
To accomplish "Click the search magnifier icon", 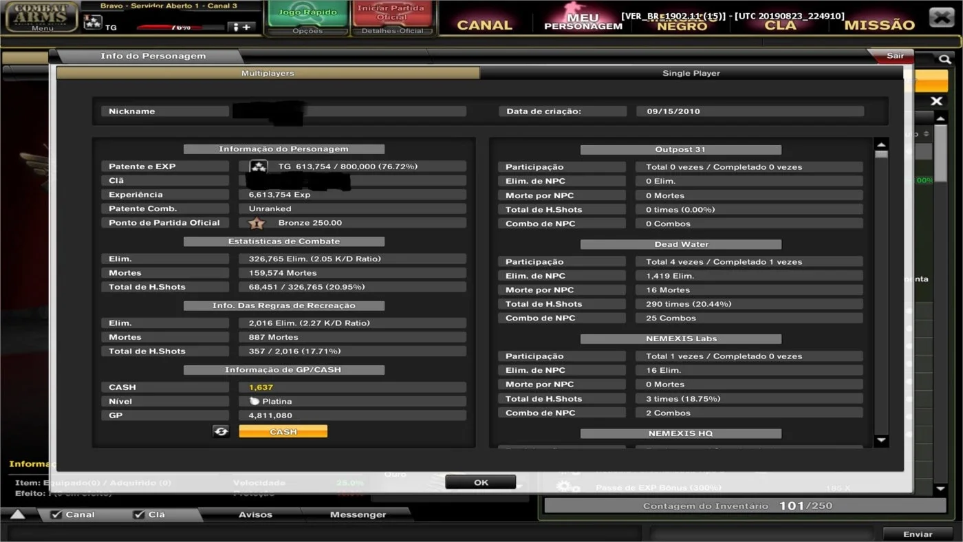I will click(x=944, y=60).
